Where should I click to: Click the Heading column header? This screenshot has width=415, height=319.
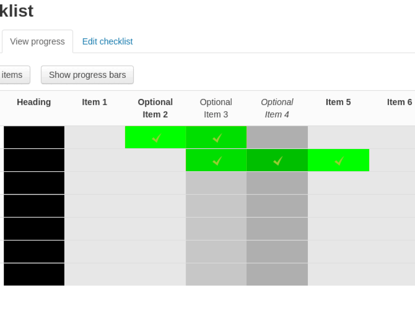(x=34, y=102)
